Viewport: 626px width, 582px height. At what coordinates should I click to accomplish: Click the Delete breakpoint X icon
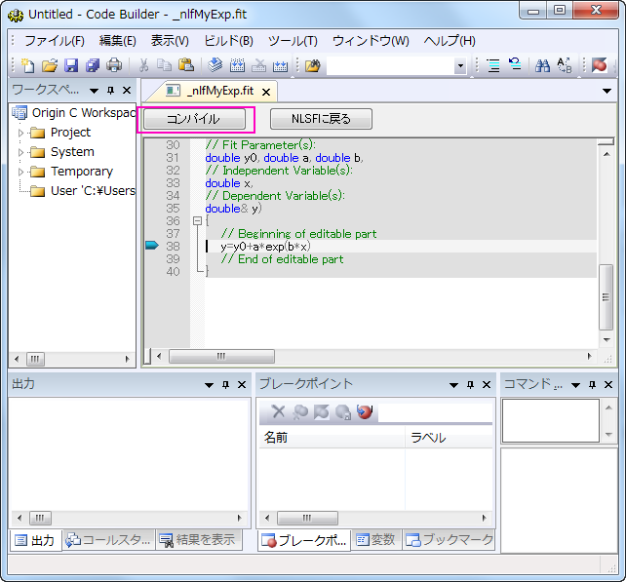pos(278,411)
